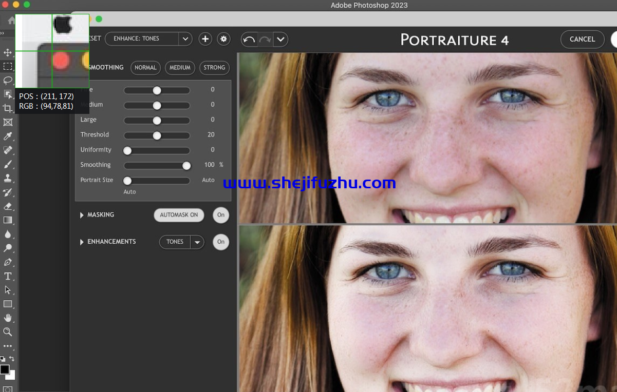
Task: Click the Large value 0
Action: click(213, 120)
